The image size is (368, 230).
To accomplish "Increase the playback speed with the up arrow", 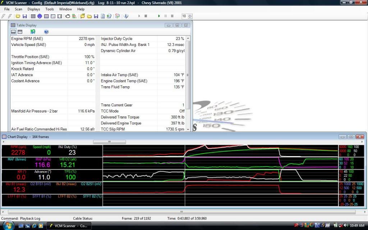I will click(190, 15).
